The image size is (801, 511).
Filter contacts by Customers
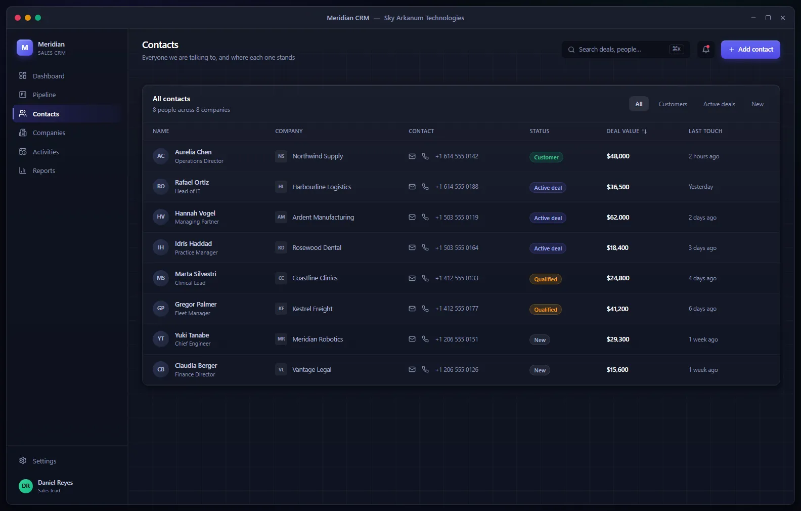click(x=673, y=104)
